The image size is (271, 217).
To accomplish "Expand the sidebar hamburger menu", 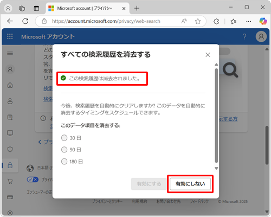I will click(10, 53).
